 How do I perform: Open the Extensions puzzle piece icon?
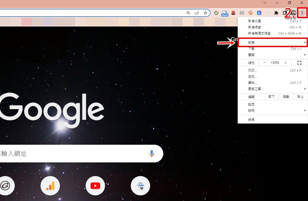point(276,13)
